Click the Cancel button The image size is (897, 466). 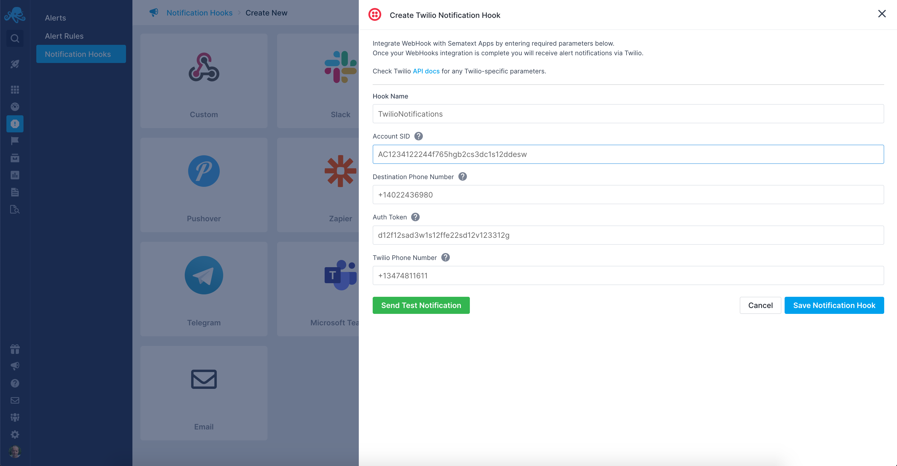click(760, 305)
